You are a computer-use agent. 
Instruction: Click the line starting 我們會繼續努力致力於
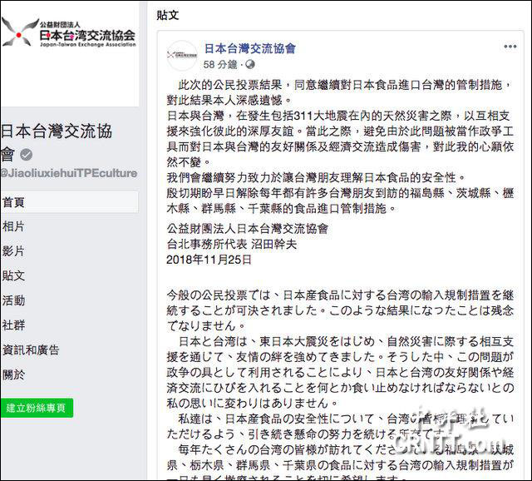click(x=316, y=177)
